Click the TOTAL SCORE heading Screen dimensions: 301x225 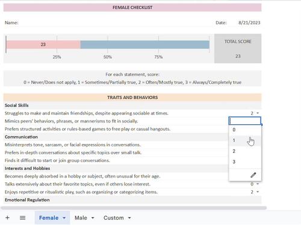pyautogui.click(x=238, y=41)
